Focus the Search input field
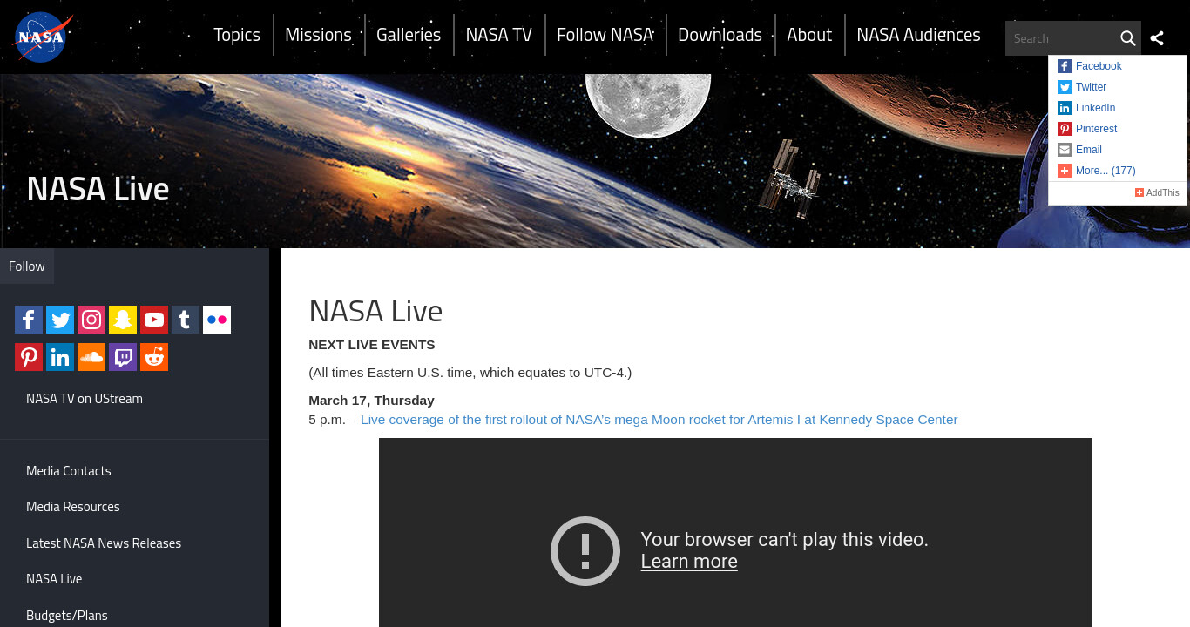 point(1061,38)
